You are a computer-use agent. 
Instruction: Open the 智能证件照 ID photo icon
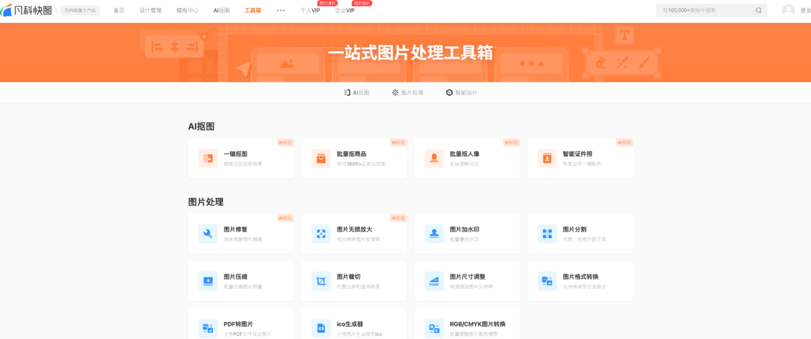click(x=547, y=158)
